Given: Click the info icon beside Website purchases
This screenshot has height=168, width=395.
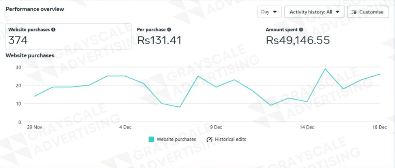Looking at the screenshot, I should (53, 29).
